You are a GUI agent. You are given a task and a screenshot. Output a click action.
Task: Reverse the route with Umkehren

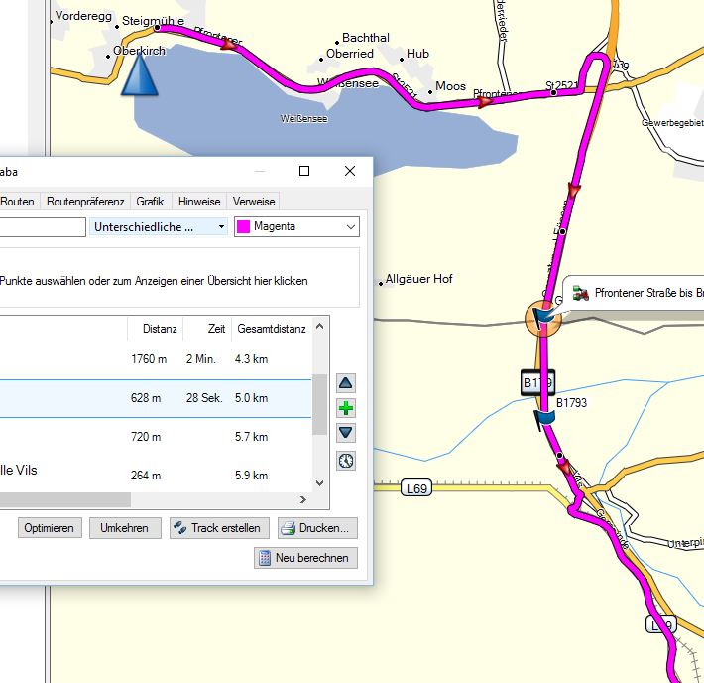[124, 528]
